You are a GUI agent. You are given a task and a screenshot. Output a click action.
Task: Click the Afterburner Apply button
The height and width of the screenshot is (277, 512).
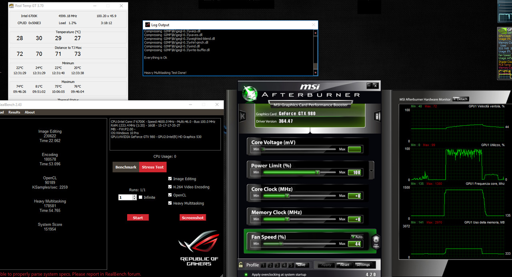[x=326, y=265]
